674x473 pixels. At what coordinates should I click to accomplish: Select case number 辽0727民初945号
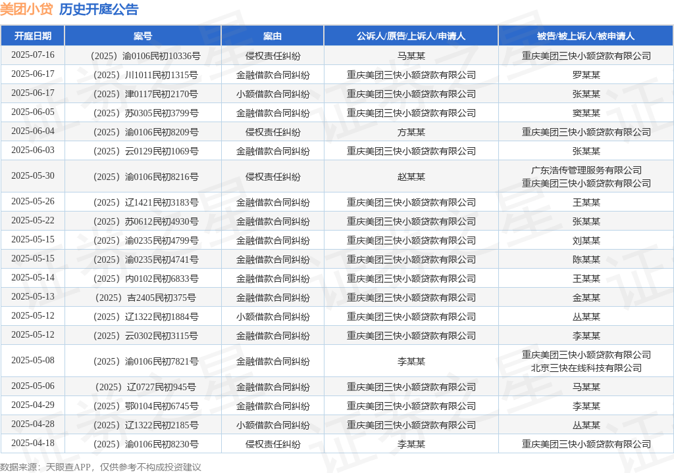[x=145, y=387]
